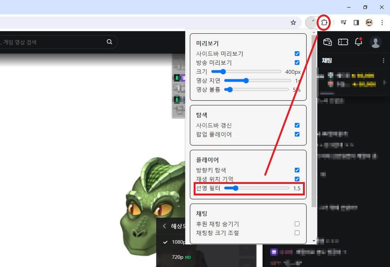Adjust the 영상 지연 slider
Viewport: 390px width, 267px height.
point(257,81)
